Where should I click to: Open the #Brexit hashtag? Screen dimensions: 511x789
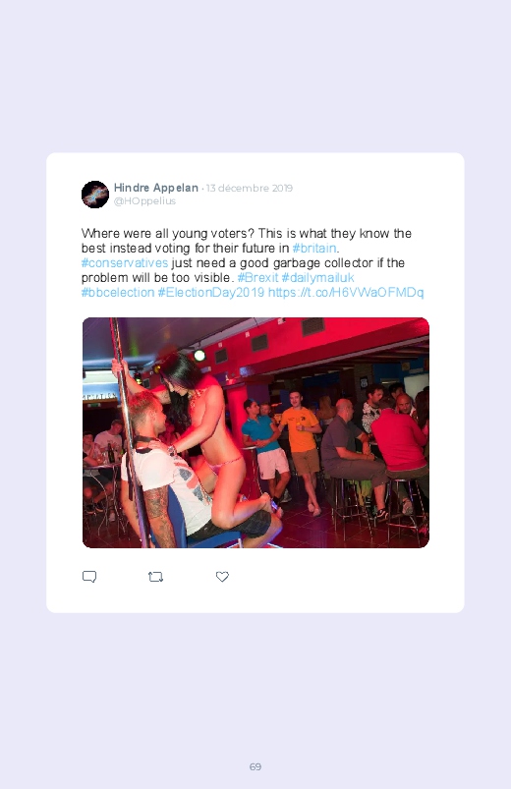pos(257,277)
